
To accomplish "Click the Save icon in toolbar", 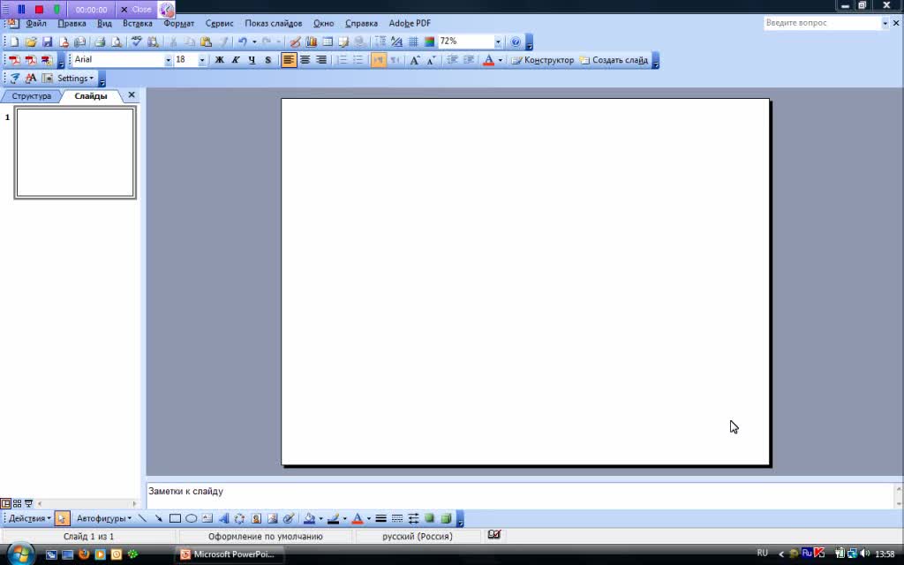I will point(48,41).
